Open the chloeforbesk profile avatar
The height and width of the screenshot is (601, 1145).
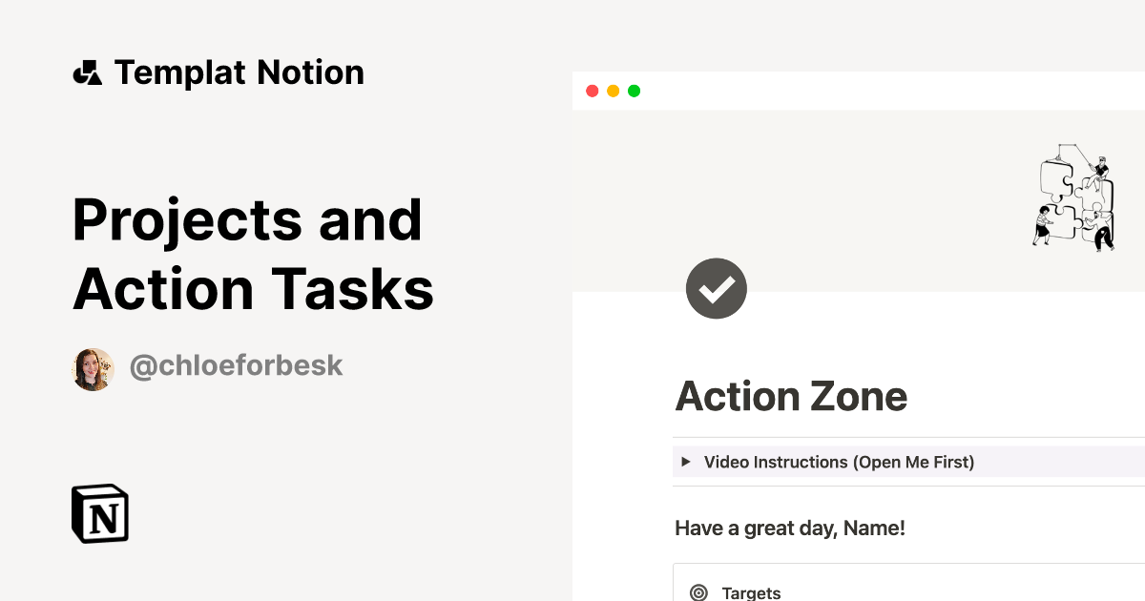click(x=93, y=367)
